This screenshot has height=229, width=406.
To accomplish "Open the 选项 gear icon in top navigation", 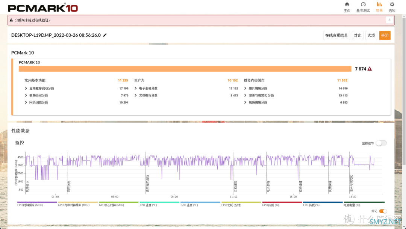I will pos(392,5).
